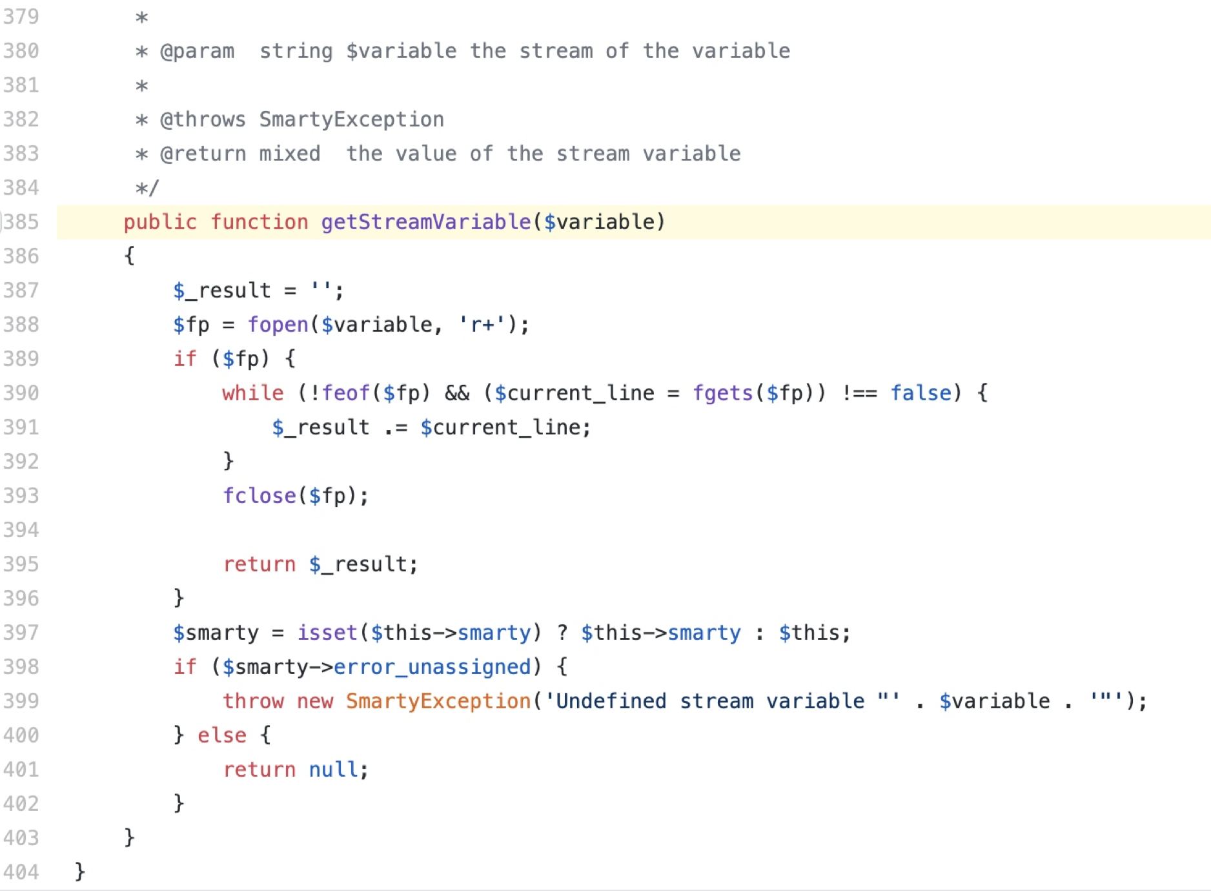The image size is (1211, 891).
Task: Click the fopen function call
Action: click(x=278, y=325)
